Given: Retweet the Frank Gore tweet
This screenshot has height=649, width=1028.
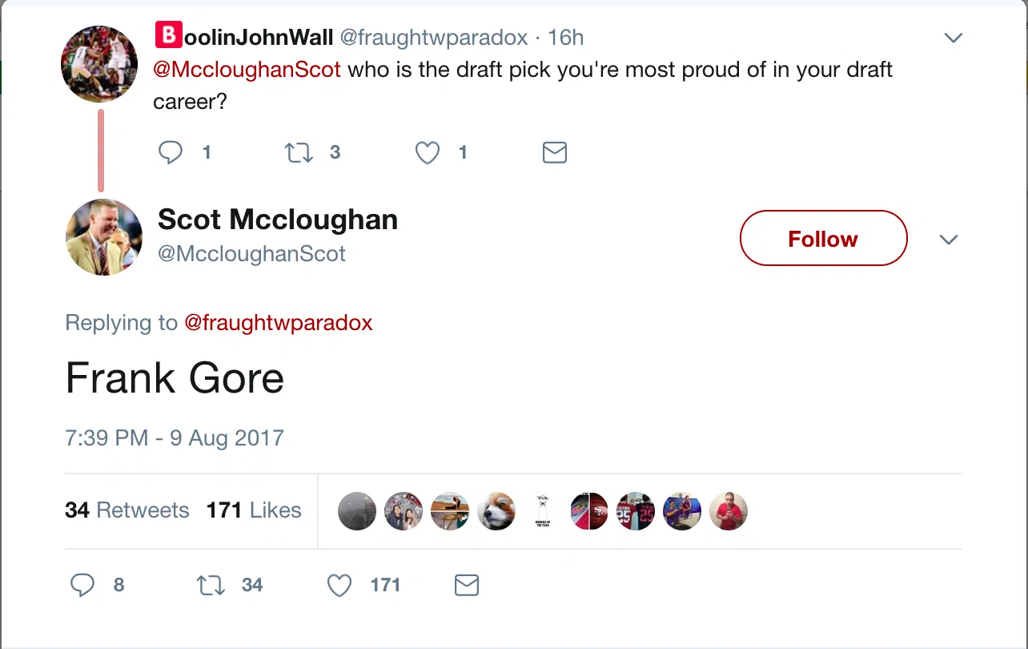Looking at the screenshot, I should 211,586.
